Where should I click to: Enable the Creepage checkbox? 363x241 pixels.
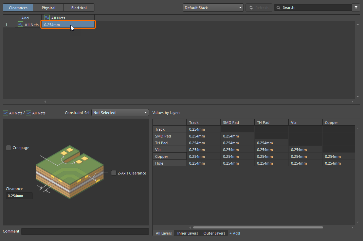[x=8, y=148]
